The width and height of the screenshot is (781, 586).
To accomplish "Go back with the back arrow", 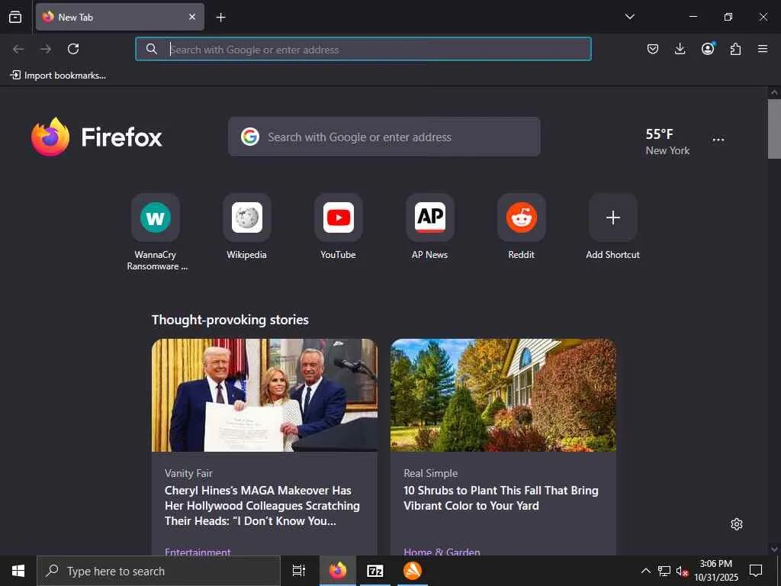I will click(18, 49).
